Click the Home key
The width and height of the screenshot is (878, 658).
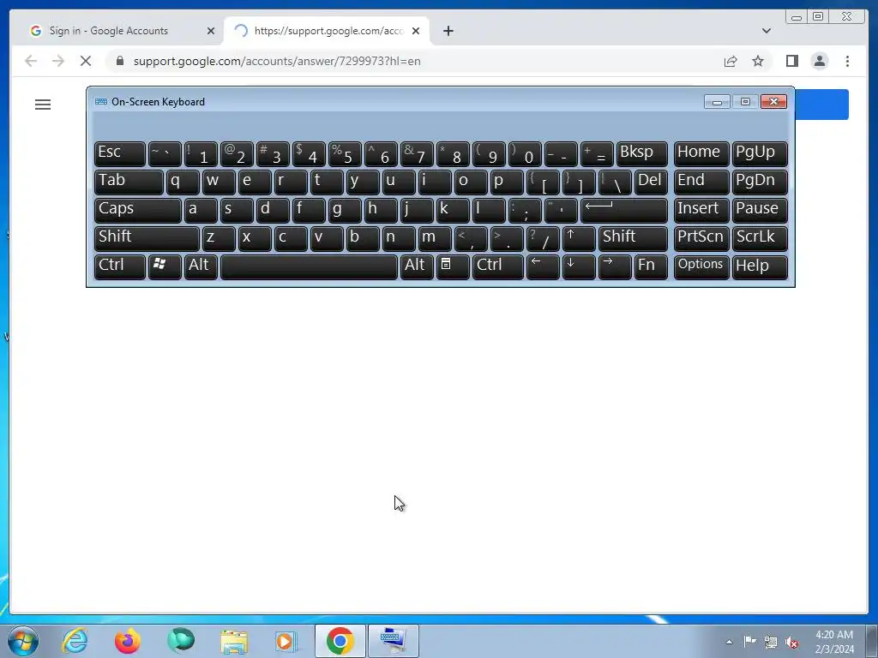click(701, 154)
